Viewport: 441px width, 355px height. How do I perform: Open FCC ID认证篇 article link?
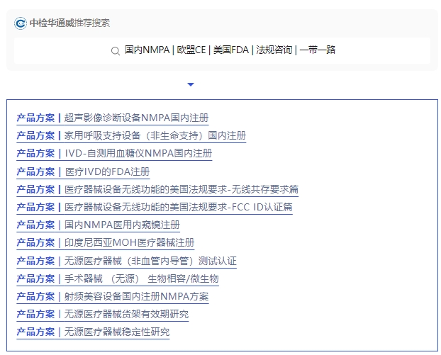pyautogui.click(x=178, y=207)
